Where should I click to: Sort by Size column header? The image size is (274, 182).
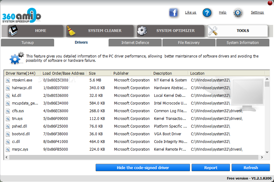[x=99, y=73]
